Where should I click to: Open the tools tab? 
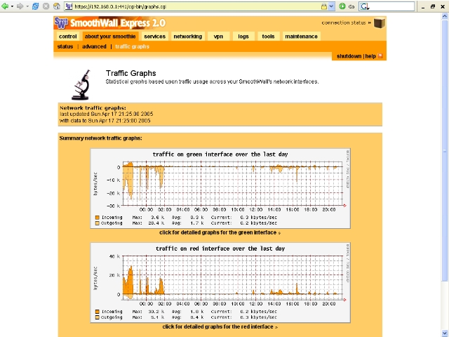(268, 37)
